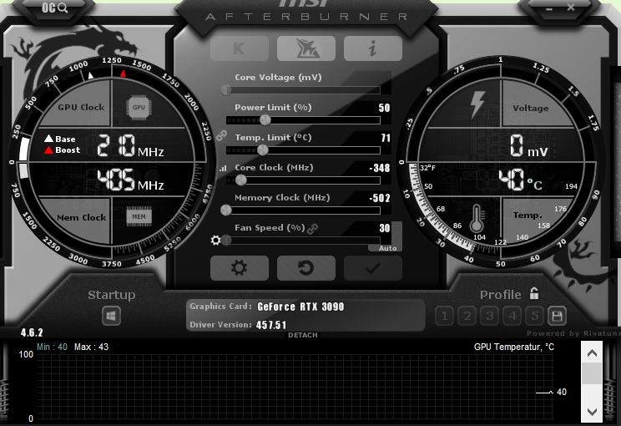Click the lightning bolt voltage icon

click(x=477, y=105)
